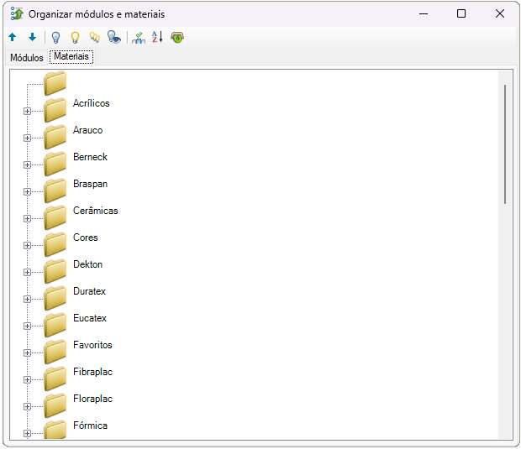The height and width of the screenshot is (449, 521).
Task: Expand the Eucatex folder node
Action: tap(27, 326)
